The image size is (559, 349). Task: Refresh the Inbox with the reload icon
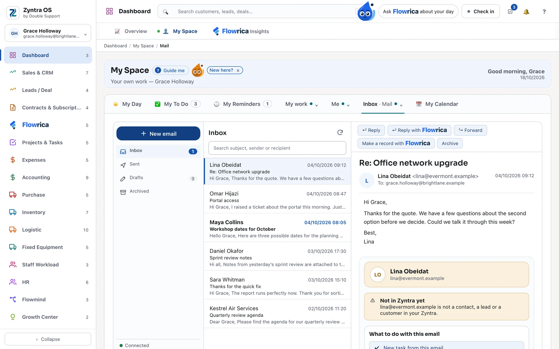(340, 132)
